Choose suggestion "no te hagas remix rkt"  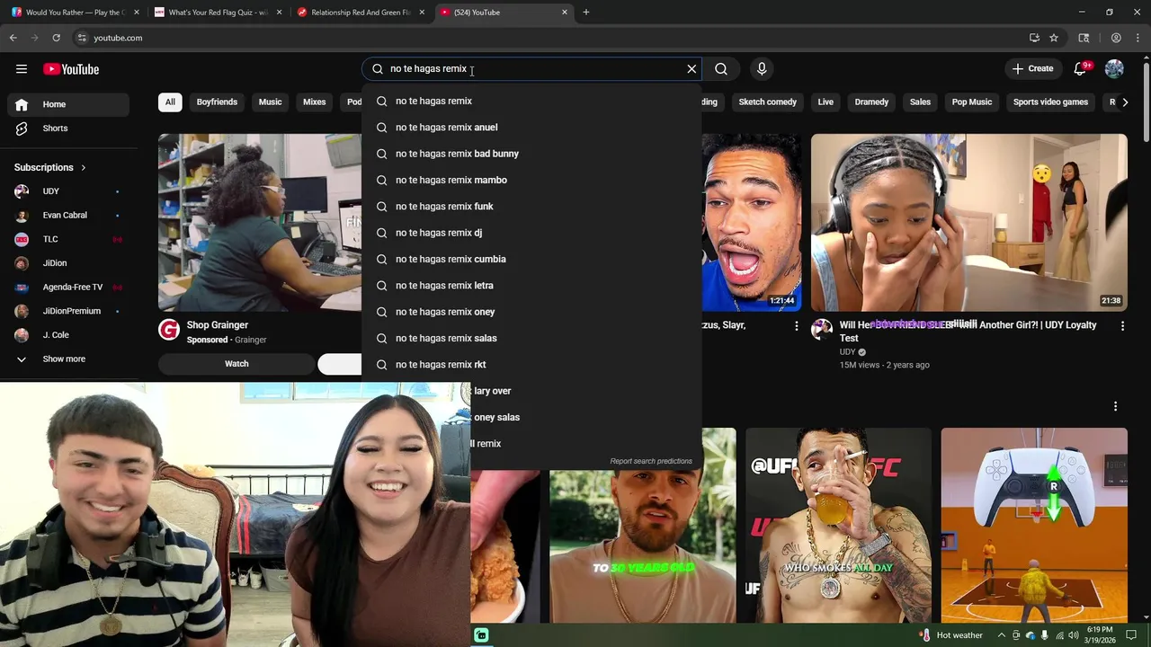531,365
